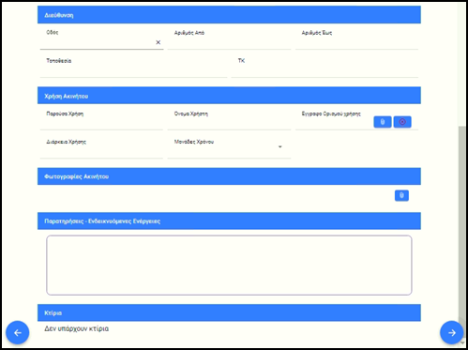
Task: Open the Μονάδες Χρόνου dropdown
Action: 229,146
